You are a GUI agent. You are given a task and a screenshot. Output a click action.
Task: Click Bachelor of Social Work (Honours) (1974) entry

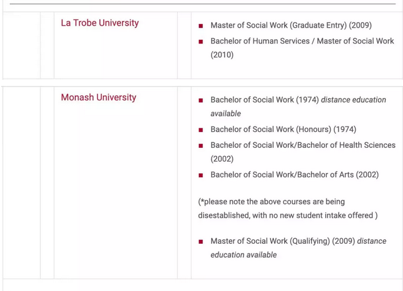[x=283, y=130]
